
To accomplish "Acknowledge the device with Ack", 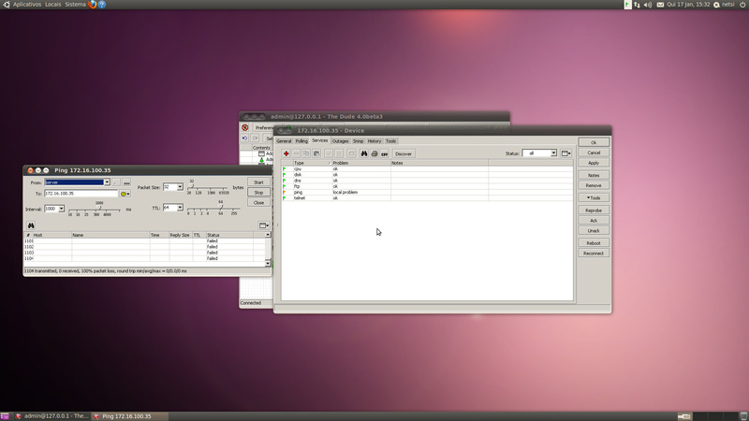I will tap(594, 221).
